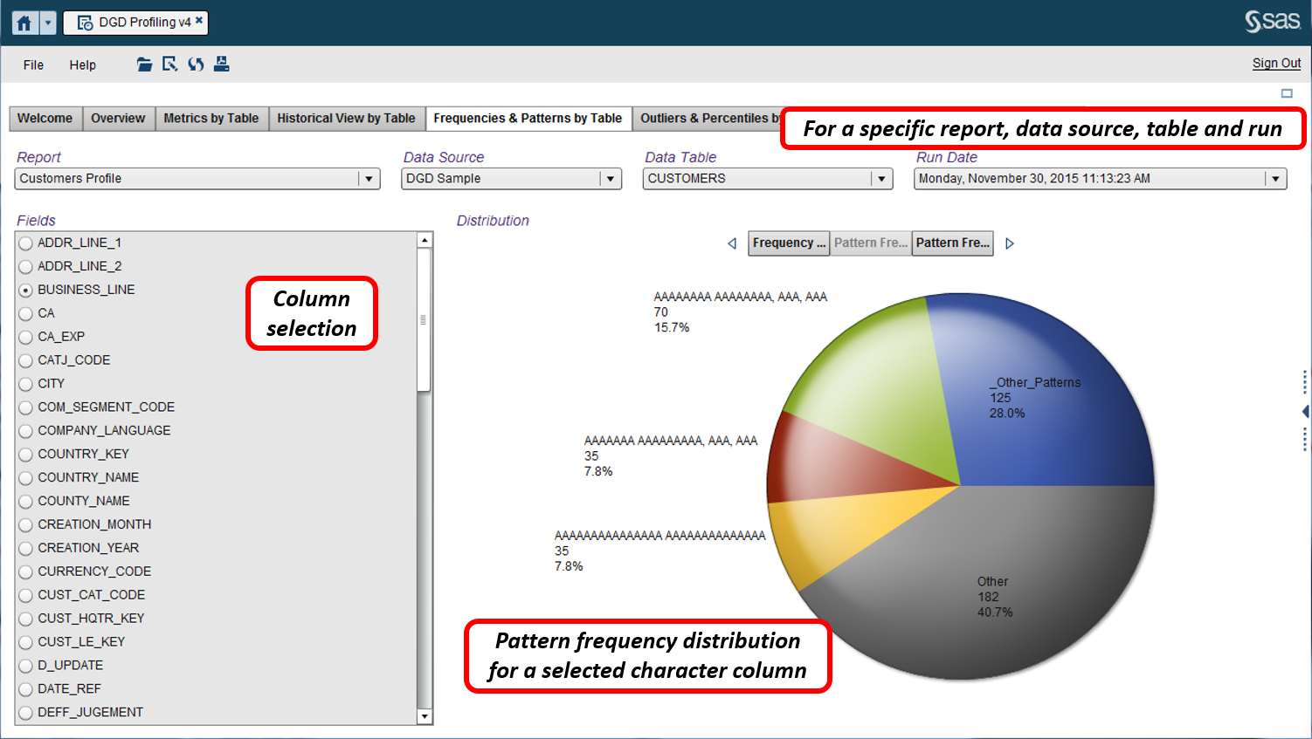Select the ADDR_LINE_1 field radio button
1312x739 pixels.
pos(25,243)
